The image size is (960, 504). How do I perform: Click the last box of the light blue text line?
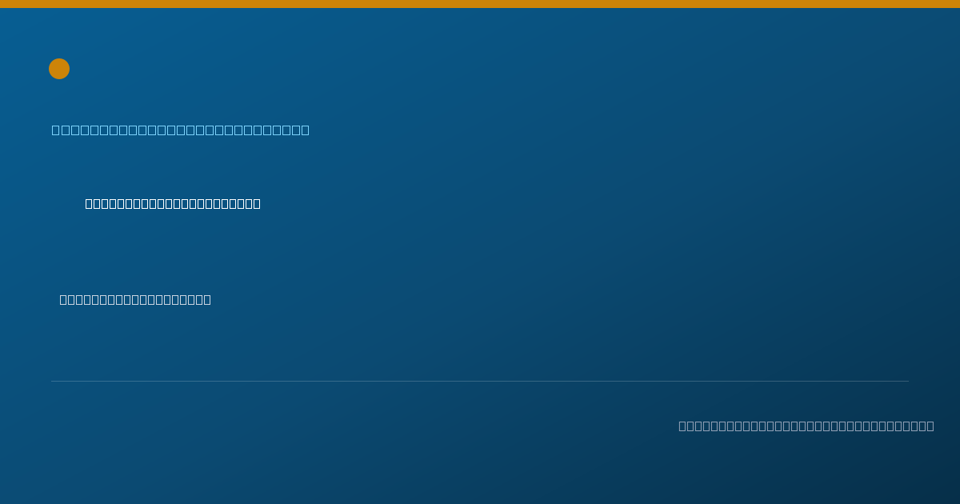[305, 130]
